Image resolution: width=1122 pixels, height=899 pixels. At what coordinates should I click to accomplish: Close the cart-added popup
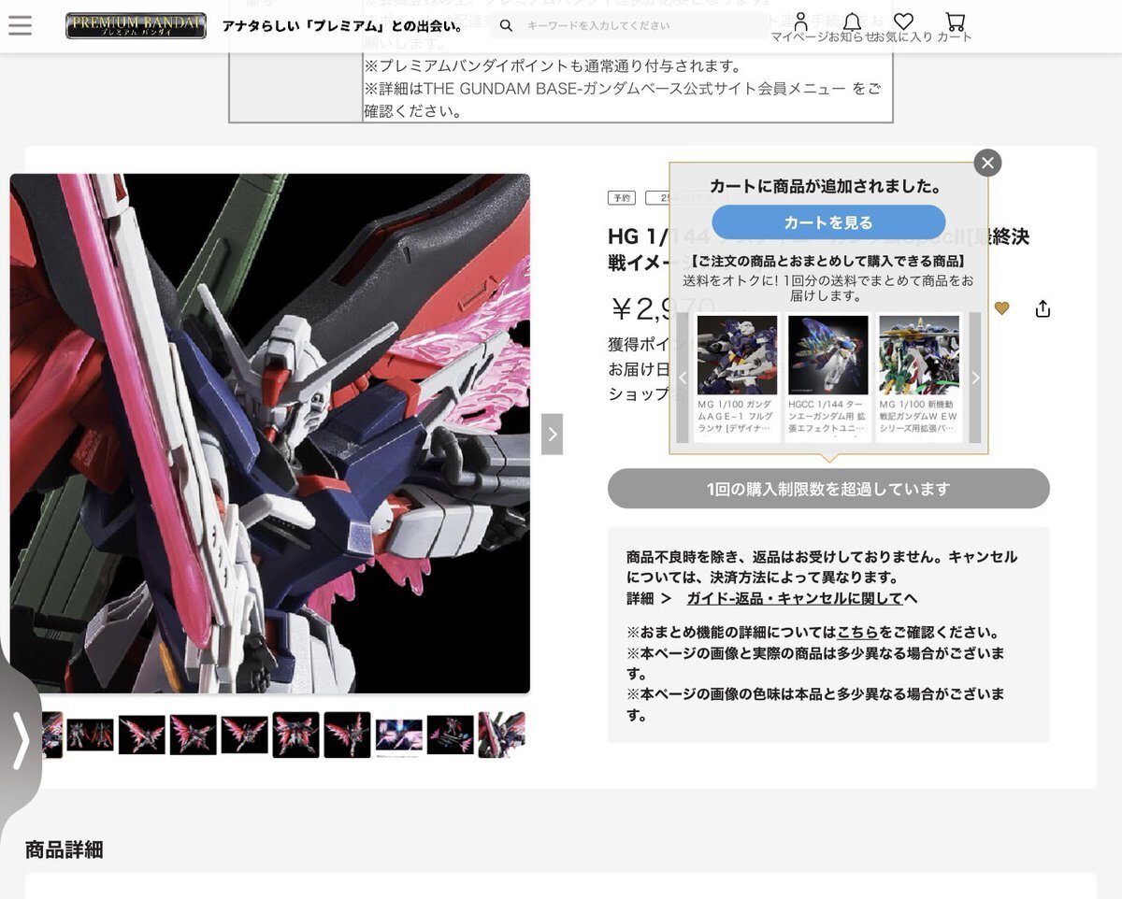(987, 163)
